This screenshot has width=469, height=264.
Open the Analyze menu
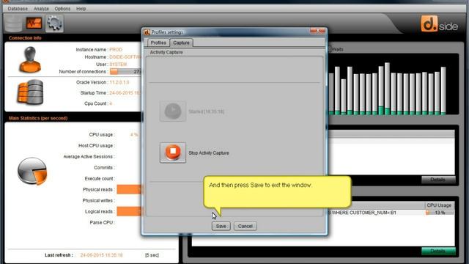[x=41, y=9]
